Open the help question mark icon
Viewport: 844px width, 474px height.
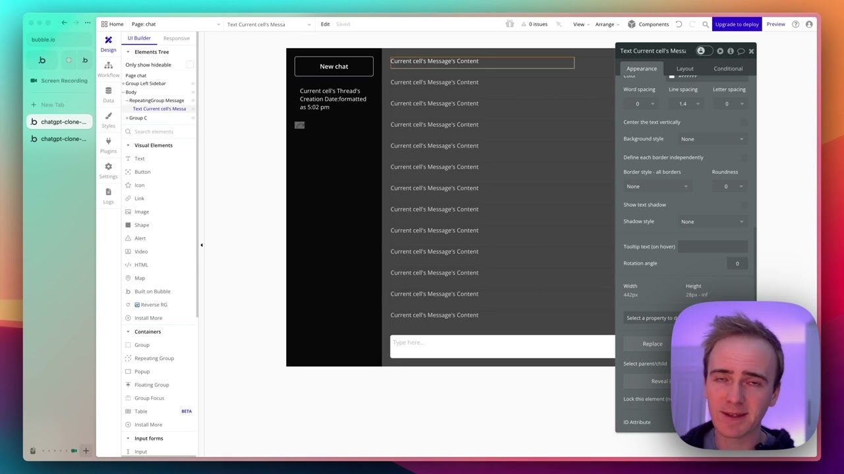796,24
